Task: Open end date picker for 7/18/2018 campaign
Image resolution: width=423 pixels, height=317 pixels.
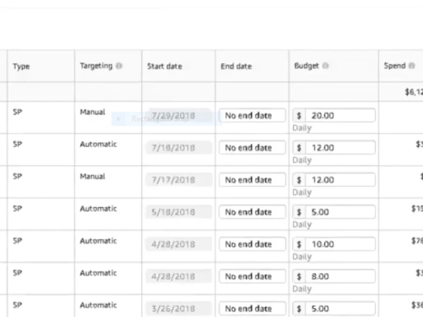Action: (x=253, y=148)
